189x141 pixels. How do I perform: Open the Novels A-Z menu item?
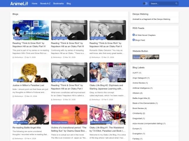[45, 3]
